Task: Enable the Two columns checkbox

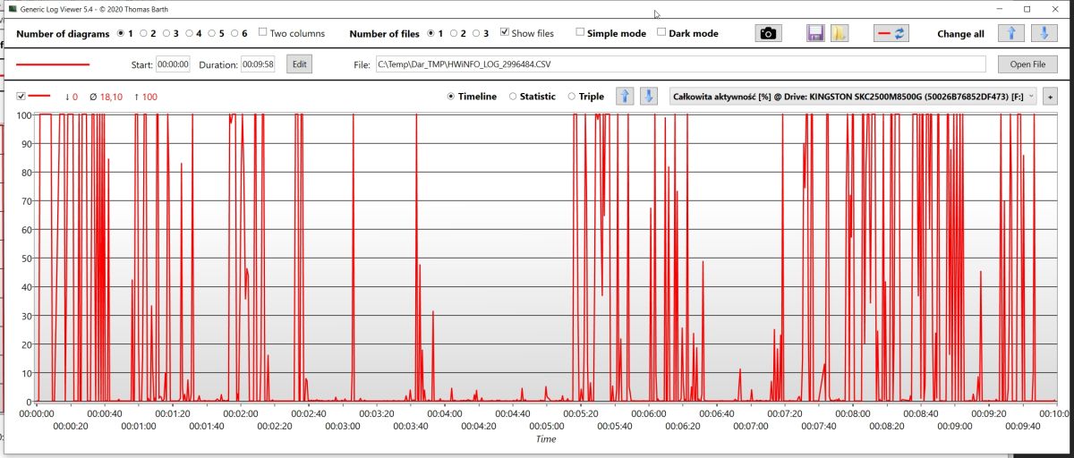Action: pos(263,32)
